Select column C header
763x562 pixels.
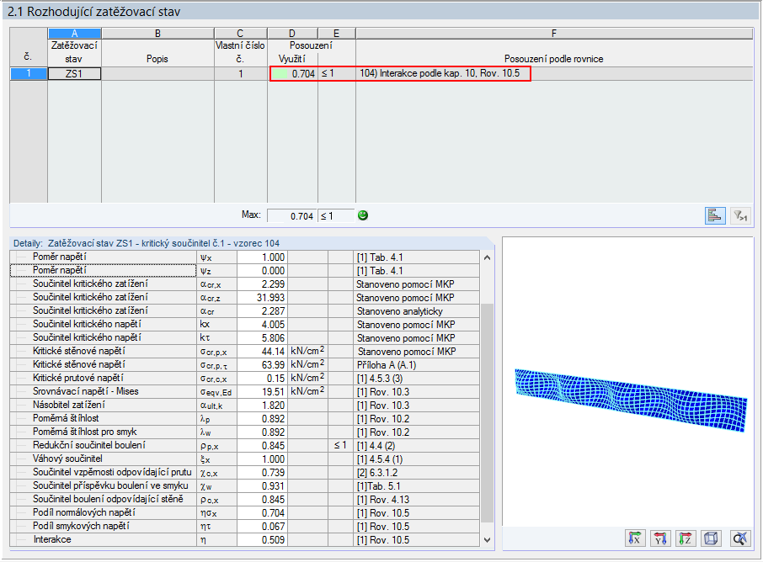coord(240,33)
